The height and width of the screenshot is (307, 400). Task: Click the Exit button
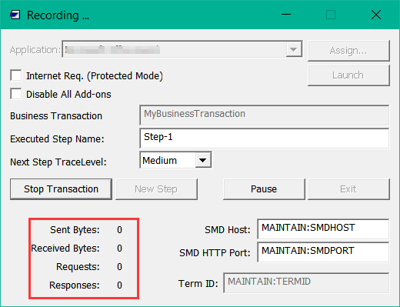348,189
